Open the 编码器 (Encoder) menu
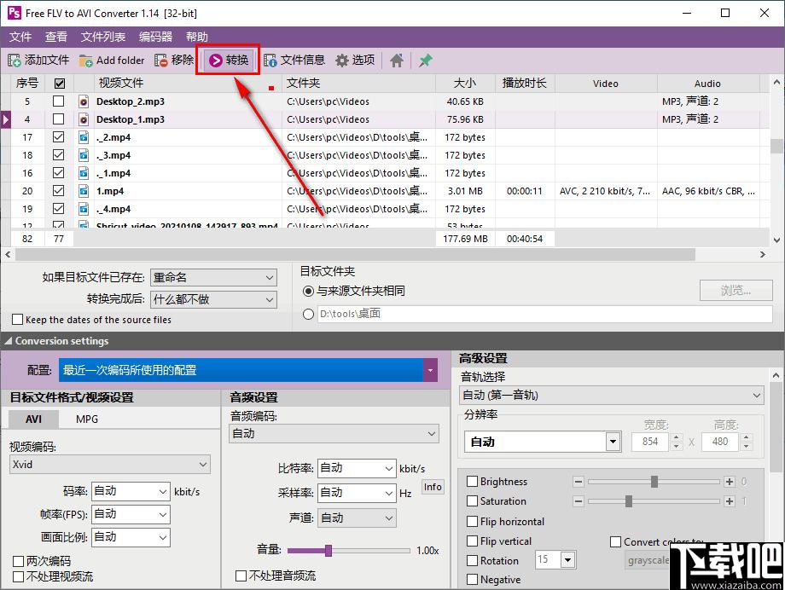 point(155,37)
